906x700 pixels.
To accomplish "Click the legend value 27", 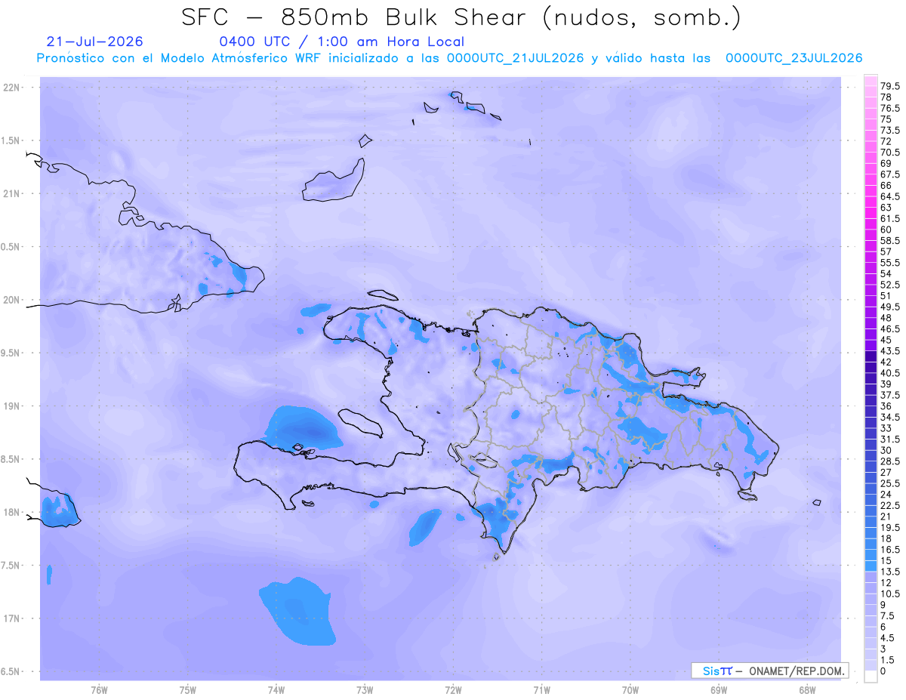I will click(886, 472).
